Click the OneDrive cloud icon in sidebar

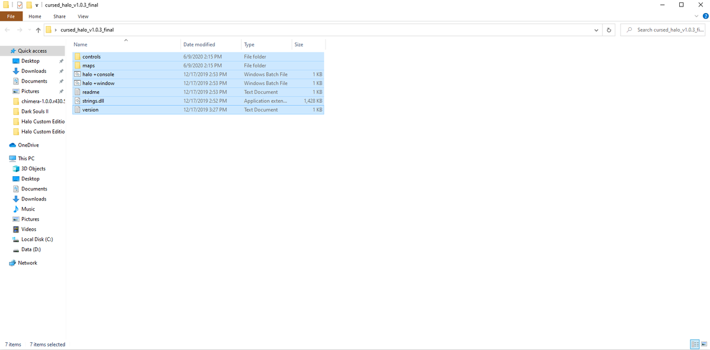[12, 145]
